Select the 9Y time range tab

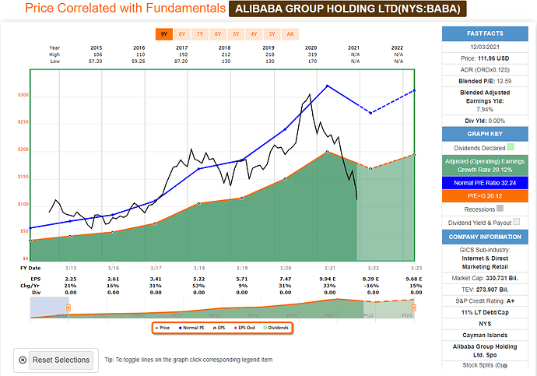(x=164, y=34)
